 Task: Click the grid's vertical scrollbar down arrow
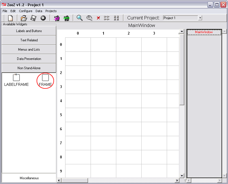pos(182,175)
